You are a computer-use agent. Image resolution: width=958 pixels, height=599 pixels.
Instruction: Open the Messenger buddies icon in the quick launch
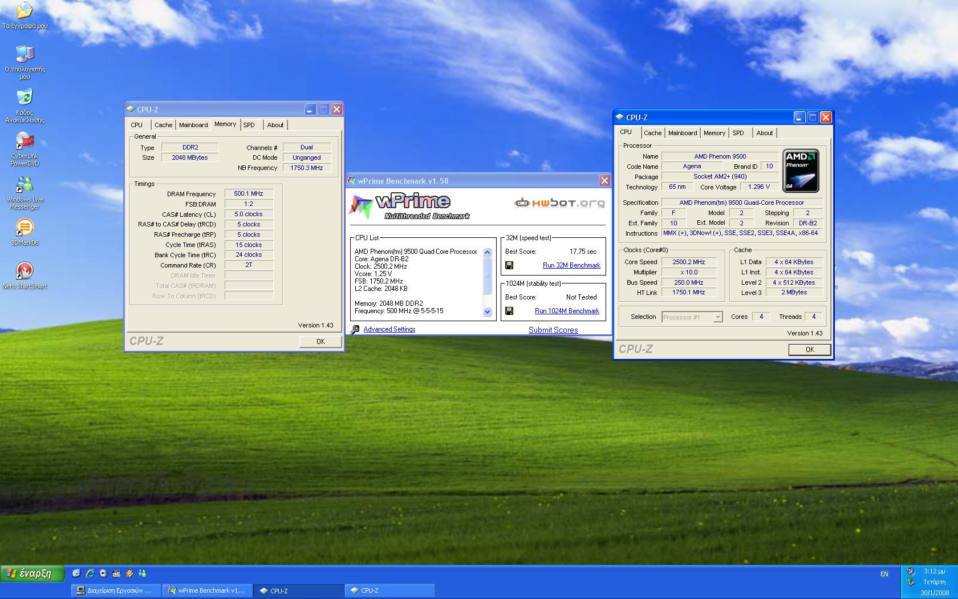point(142,573)
